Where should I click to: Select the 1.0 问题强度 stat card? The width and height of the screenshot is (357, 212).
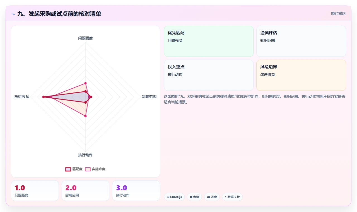(35, 191)
